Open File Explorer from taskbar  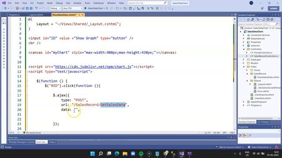125,154
